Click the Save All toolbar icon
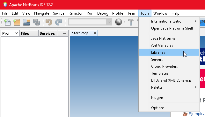Screen dimensions: 205x117 (x=36, y=22)
